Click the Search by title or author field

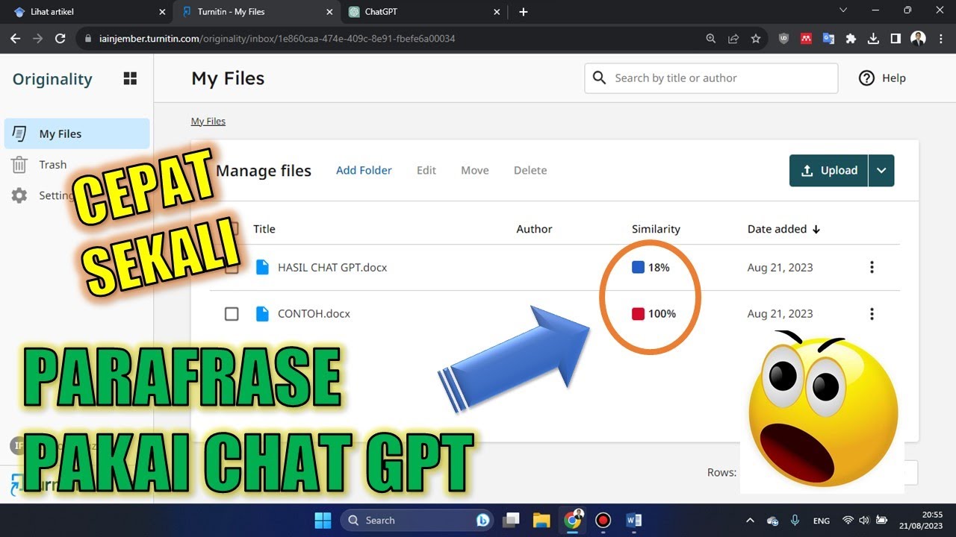(x=711, y=78)
